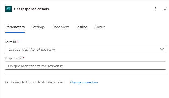Focus the Response Id input field

(85, 66)
